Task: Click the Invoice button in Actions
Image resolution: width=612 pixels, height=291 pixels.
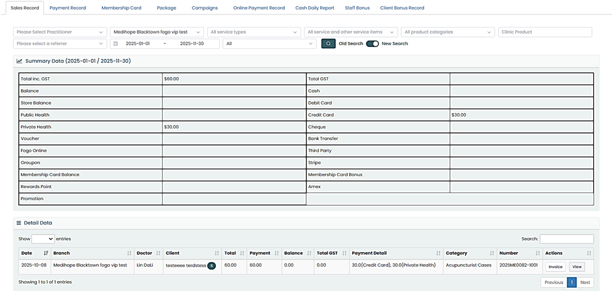Action: pos(555,267)
